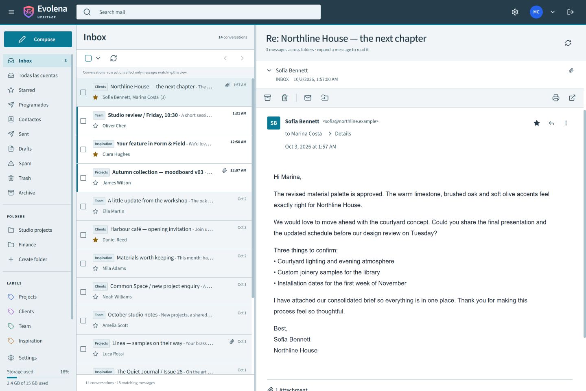Image resolution: width=586 pixels, height=391 pixels.
Task: Expand message Details
Action: click(340, 134)
